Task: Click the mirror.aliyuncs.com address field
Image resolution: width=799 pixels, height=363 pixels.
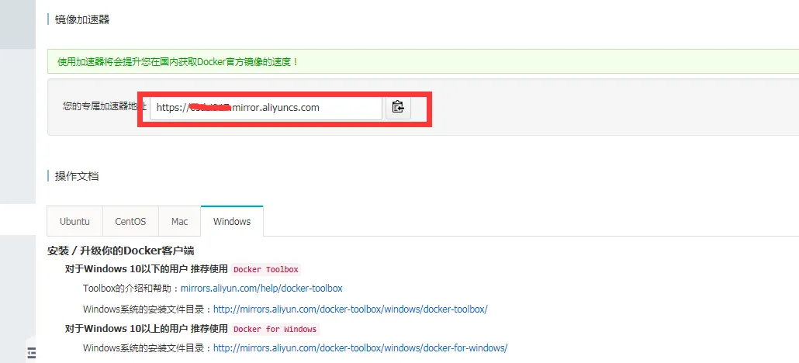Action: pyautogui.click(x=265, y=108)
